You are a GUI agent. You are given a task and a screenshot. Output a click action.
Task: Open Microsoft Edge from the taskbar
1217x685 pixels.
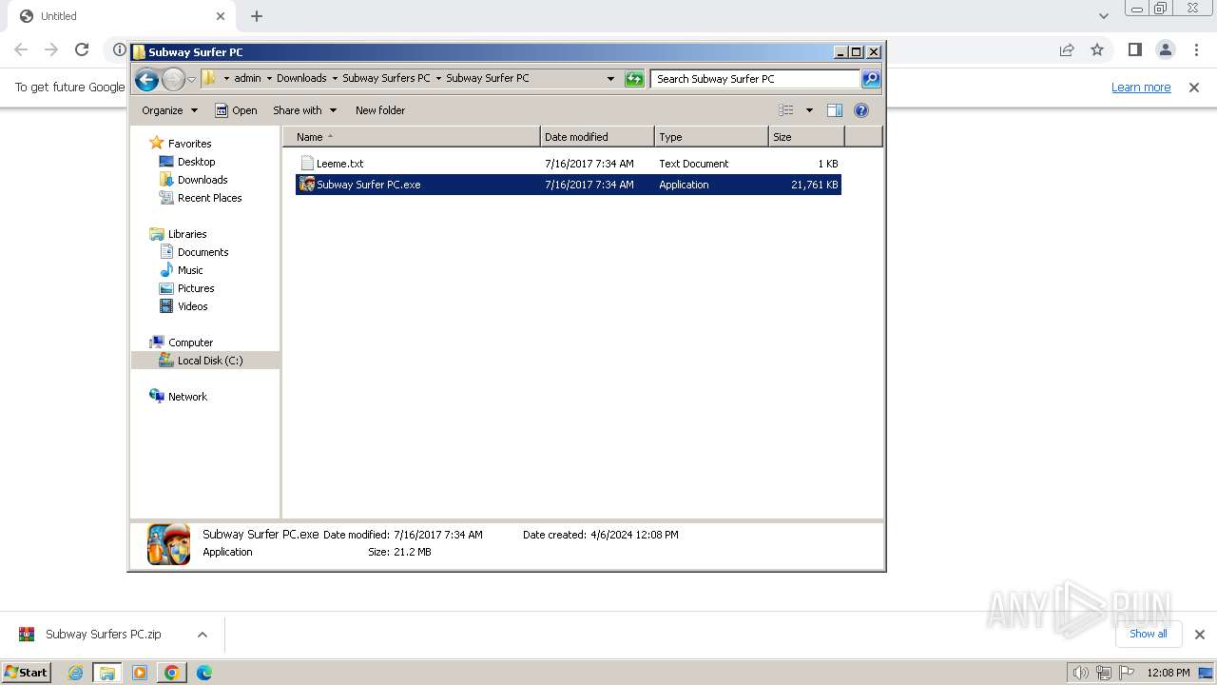(x=204, y=673)
